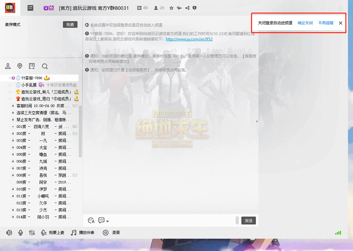This screenshot has width=353, height=251.
Task: Expand the 001房 四海八荒 room
Action: click(13, 127)
